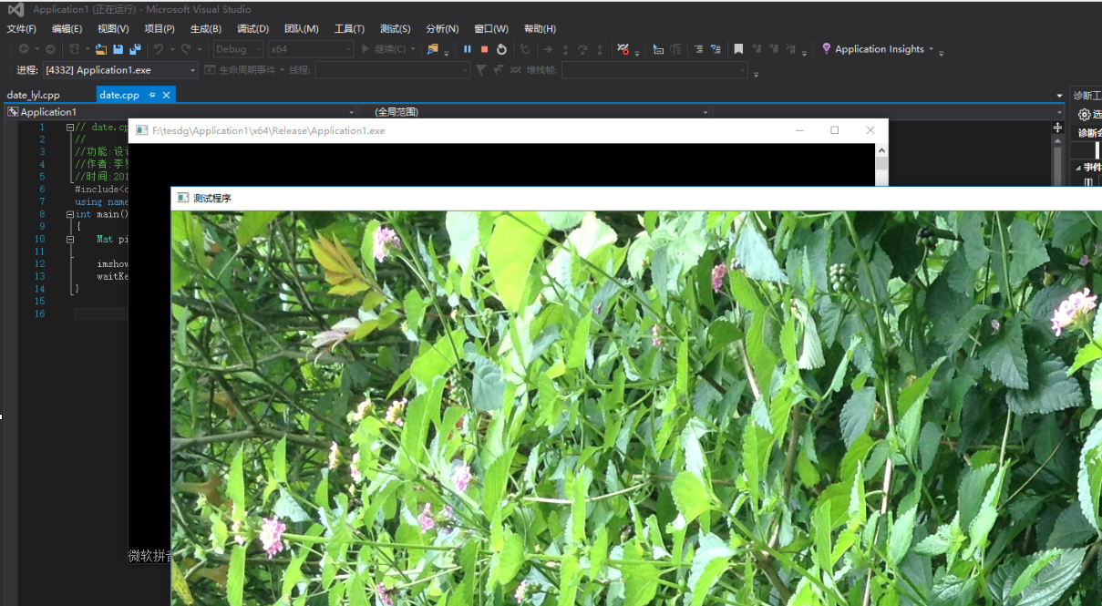Image resolution: width=1102 pixels, height=606 pixels.
Task: Click the editor tab list overflow arrow
Action: tap(1059, 96)
